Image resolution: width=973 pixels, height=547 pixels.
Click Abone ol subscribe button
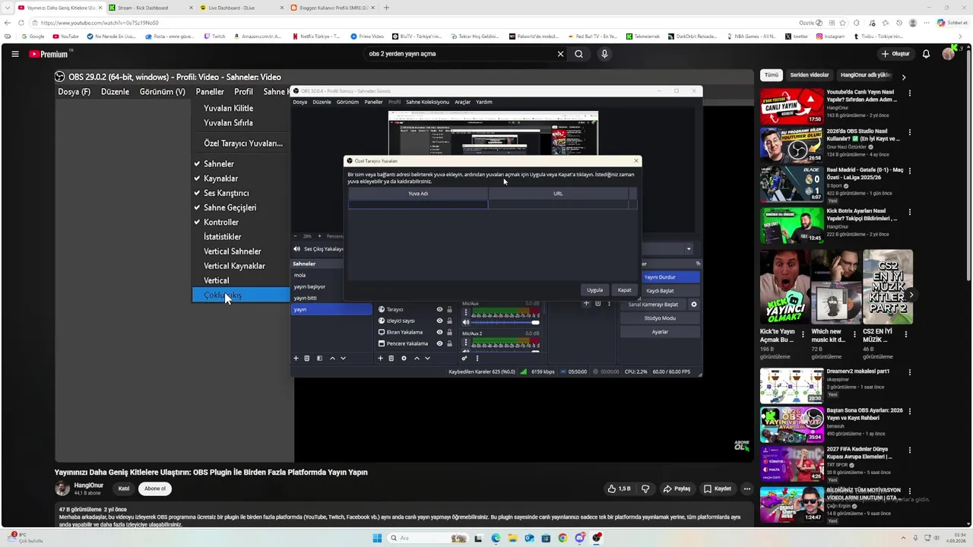(155, 489)
